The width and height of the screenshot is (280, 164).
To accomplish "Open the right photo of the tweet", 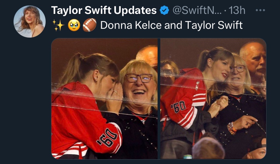I will pyautogui.click(x=213, y=98).
